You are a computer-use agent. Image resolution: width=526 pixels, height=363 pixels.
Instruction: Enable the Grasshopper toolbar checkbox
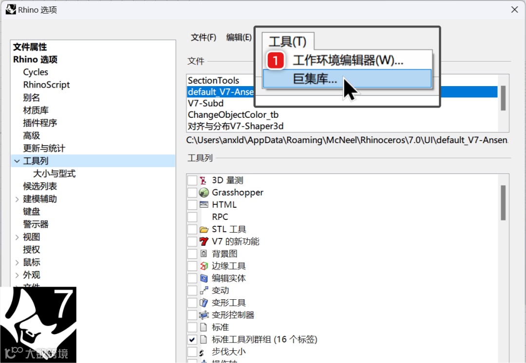click(x=192, y=192)
